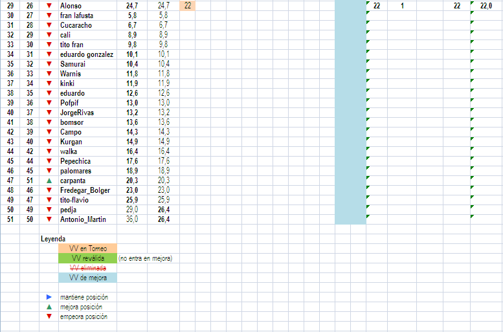Click the blue 'mantiene posición' legend arrow
The height and width of the screenshot is (332, 503).
(x=49, y=297)
